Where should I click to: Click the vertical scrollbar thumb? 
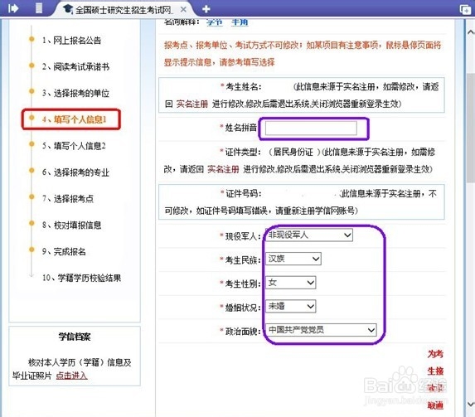click(471, 128)
